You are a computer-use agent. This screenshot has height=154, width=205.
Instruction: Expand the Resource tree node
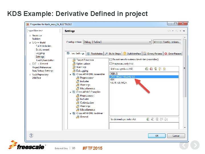click(x=30, y=35)
